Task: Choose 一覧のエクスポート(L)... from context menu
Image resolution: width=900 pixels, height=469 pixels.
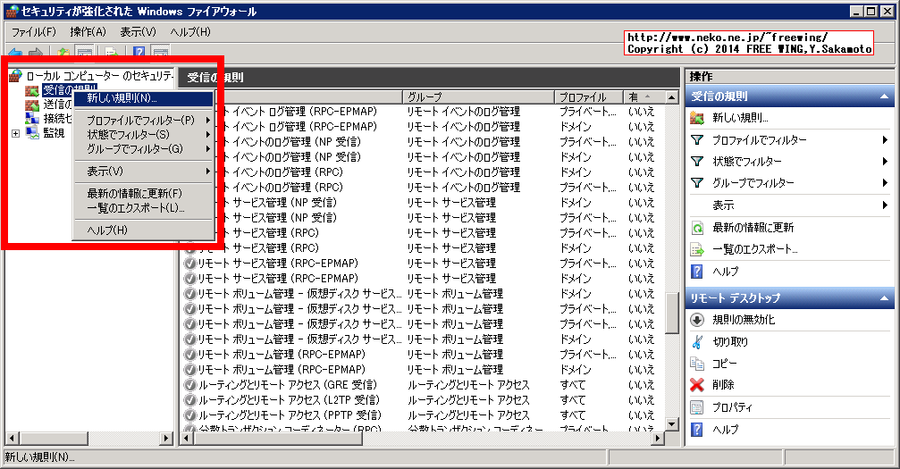Action: (x=144, y=208)
